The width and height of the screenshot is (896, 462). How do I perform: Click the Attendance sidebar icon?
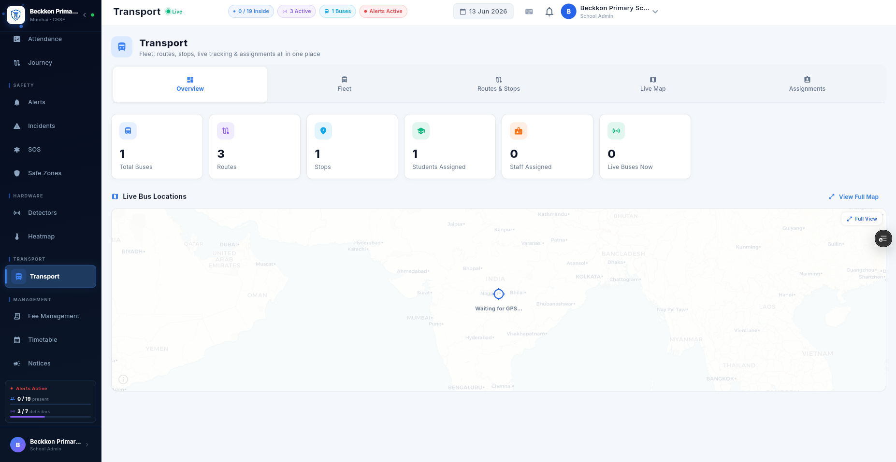tap(17, 39)
